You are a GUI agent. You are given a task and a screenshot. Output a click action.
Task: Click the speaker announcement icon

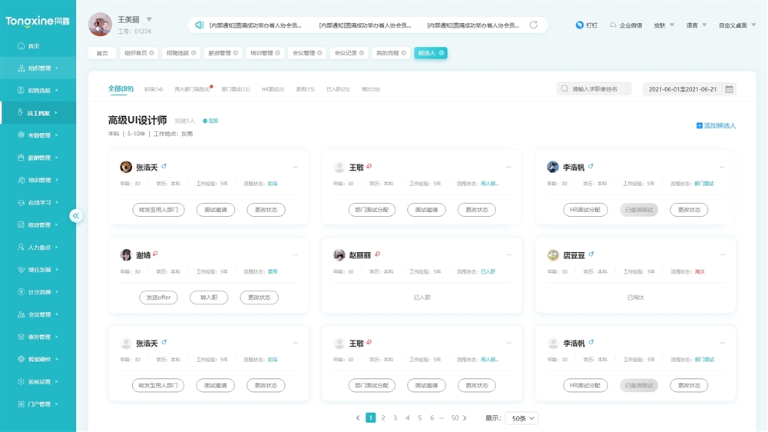pyautogui.click(x=200, y=25)
